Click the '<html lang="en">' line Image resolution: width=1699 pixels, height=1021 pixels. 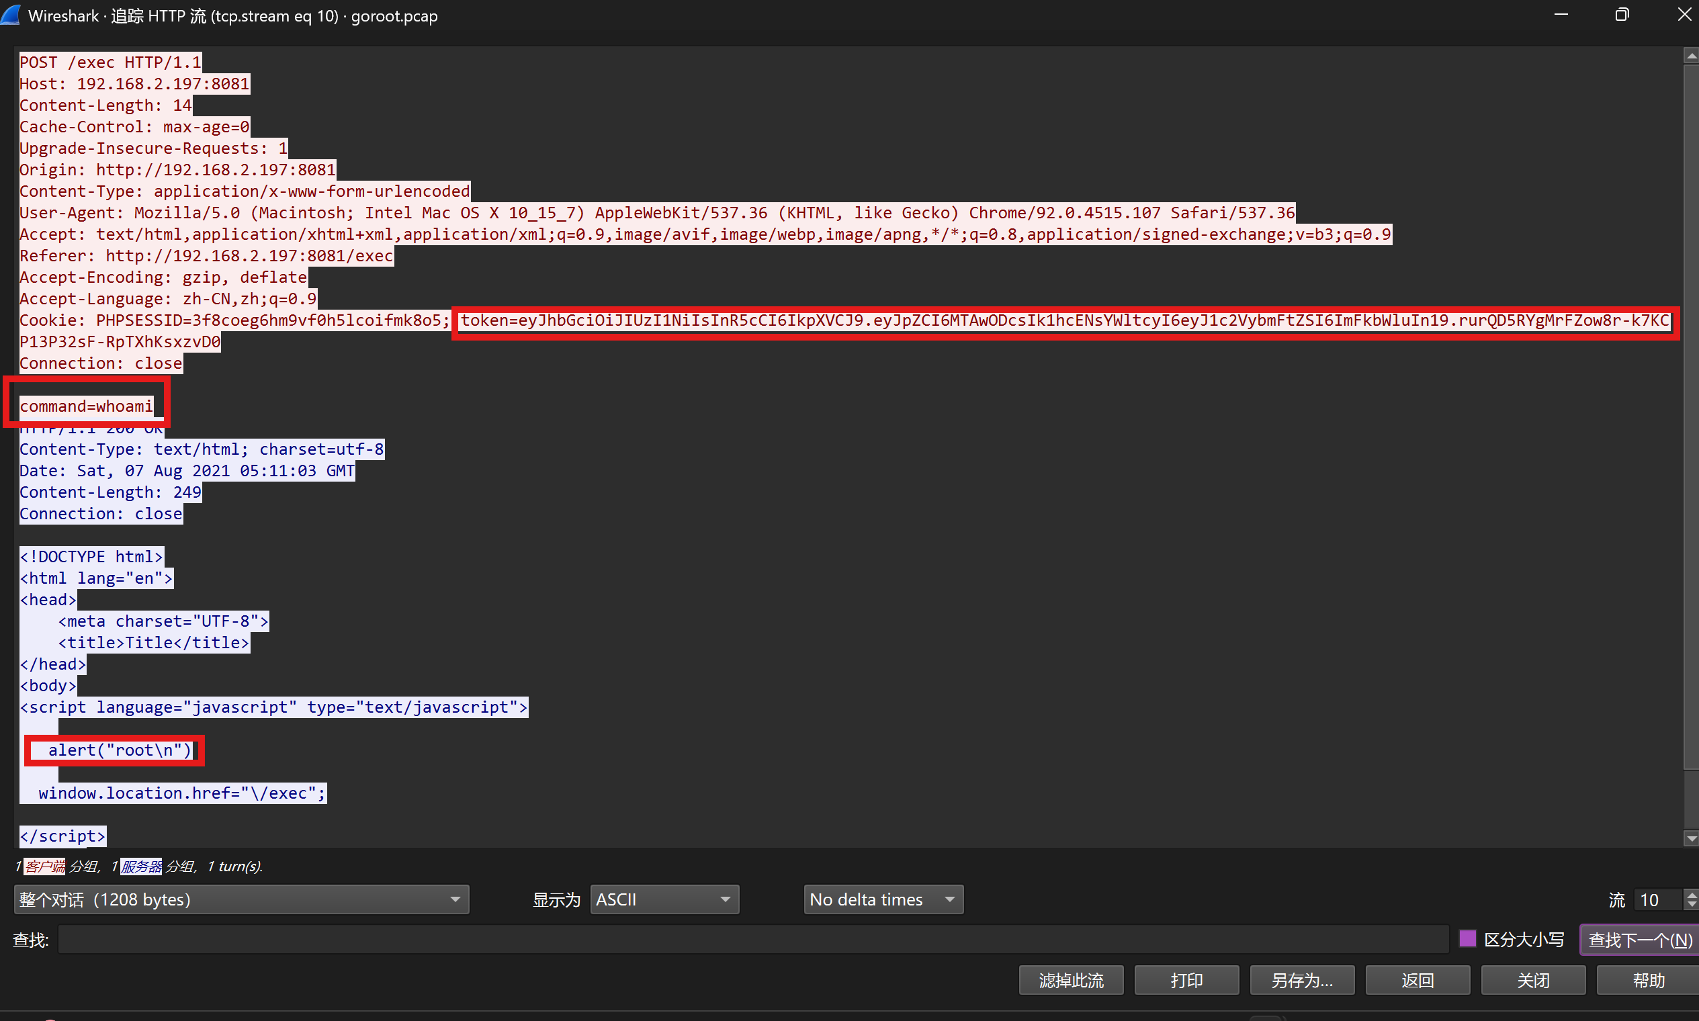96,578
